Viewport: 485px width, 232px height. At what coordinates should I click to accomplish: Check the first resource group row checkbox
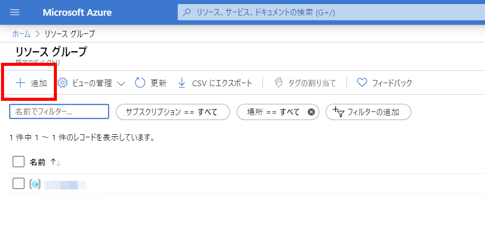coord(18,184)
